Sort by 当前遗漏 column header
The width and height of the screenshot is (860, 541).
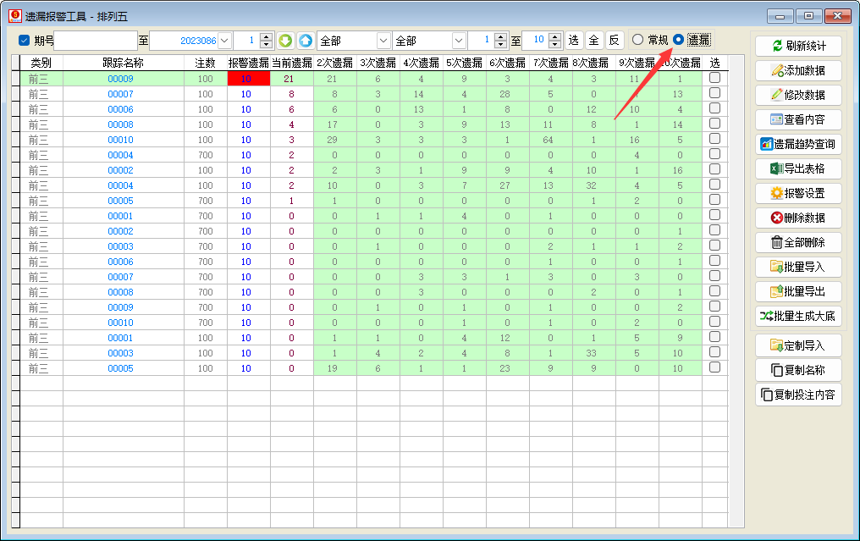[291, 63]
